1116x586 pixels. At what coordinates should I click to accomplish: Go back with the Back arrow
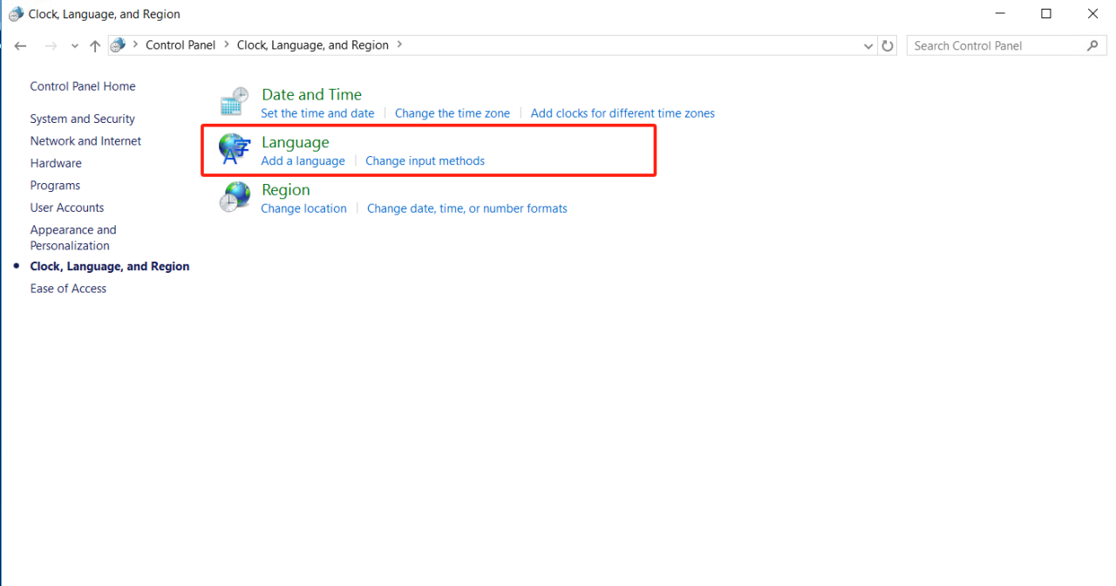pyautogui.click(x=21, y=46)
